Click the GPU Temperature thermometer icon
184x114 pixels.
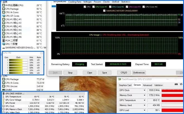(4, 97)
